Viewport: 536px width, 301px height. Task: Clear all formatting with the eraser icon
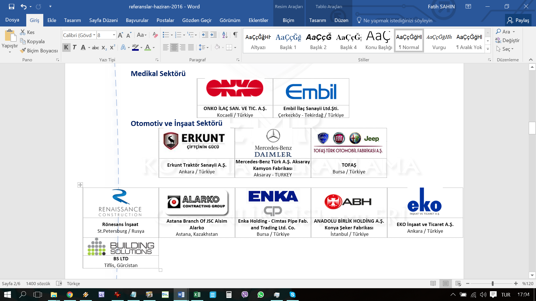(x=155, y=35)
